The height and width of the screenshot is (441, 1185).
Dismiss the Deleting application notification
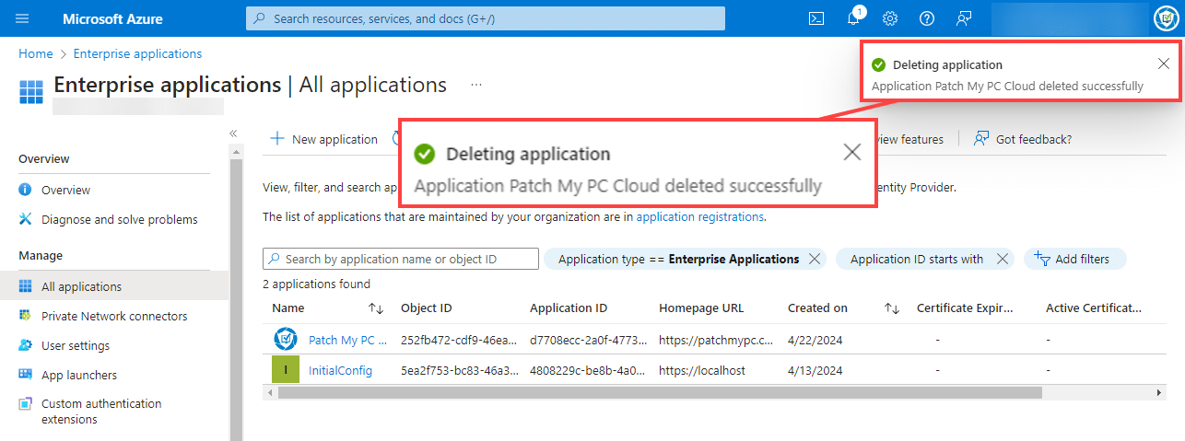tap(1164, 64)
